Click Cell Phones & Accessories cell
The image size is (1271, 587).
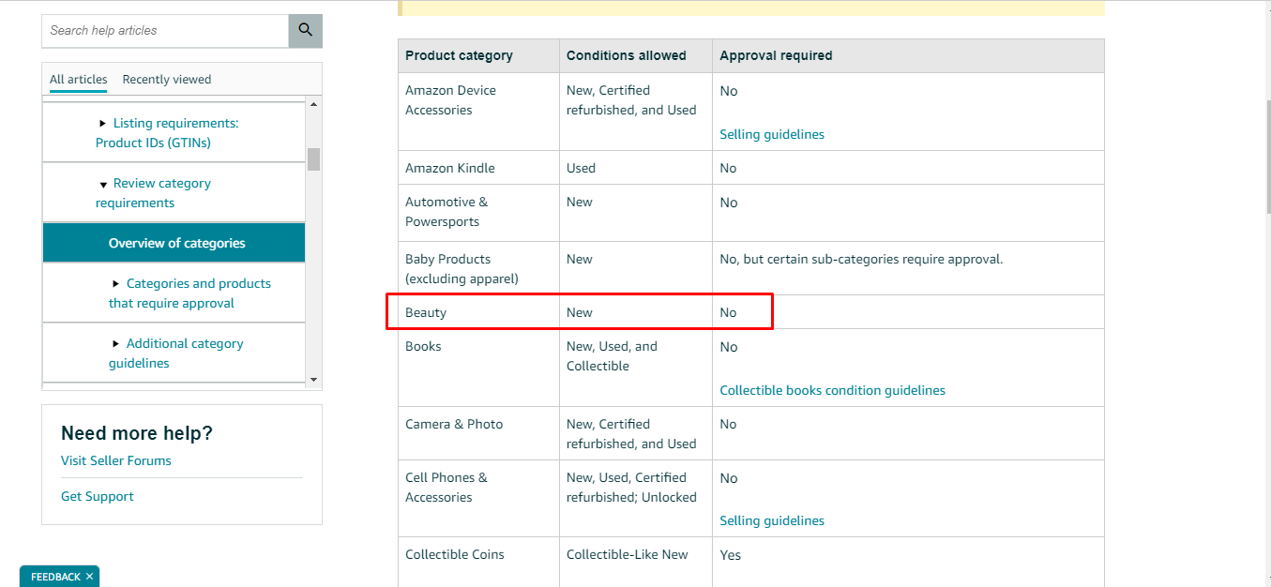click(478, 499)
